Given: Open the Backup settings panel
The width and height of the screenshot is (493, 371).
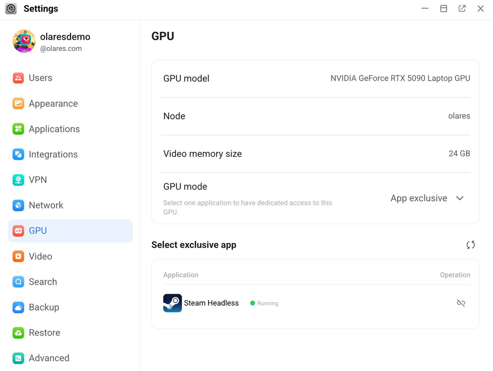Looking at the screenshot, I should (44, 307).
